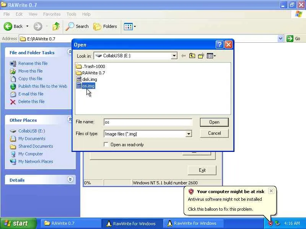Create New Folder icon in Open dialog
The height and width of the screenshot is (229, 306).
[201, 56]
